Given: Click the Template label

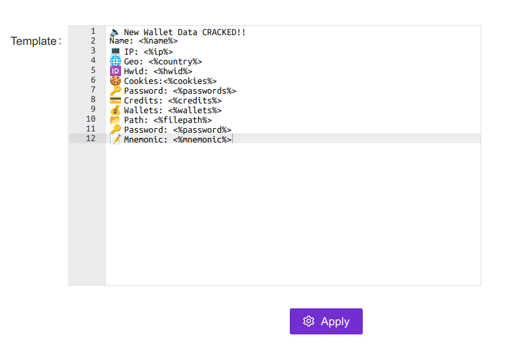Looking at the screenshot, I should pos(34,41).
